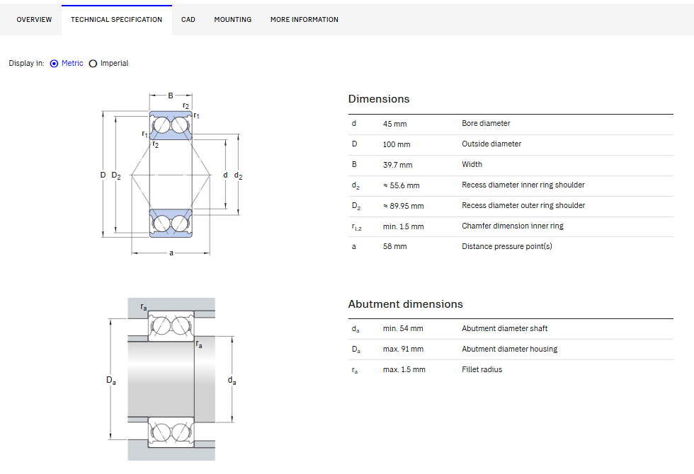Viewport: 694px width, 474px height.
Task: Select the width value 39.7 mm
Action: coord(397,165)
